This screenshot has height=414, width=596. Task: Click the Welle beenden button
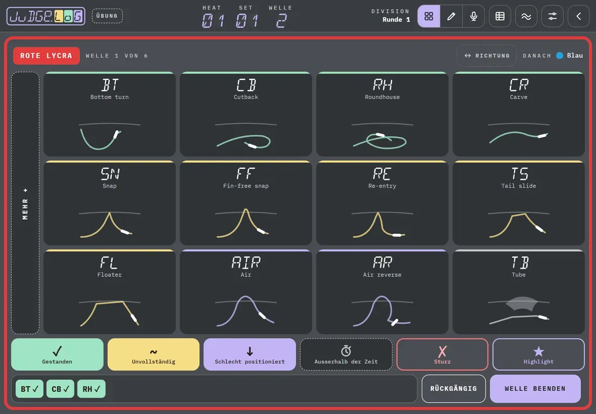pyautogui.click(x=535, y=389)
